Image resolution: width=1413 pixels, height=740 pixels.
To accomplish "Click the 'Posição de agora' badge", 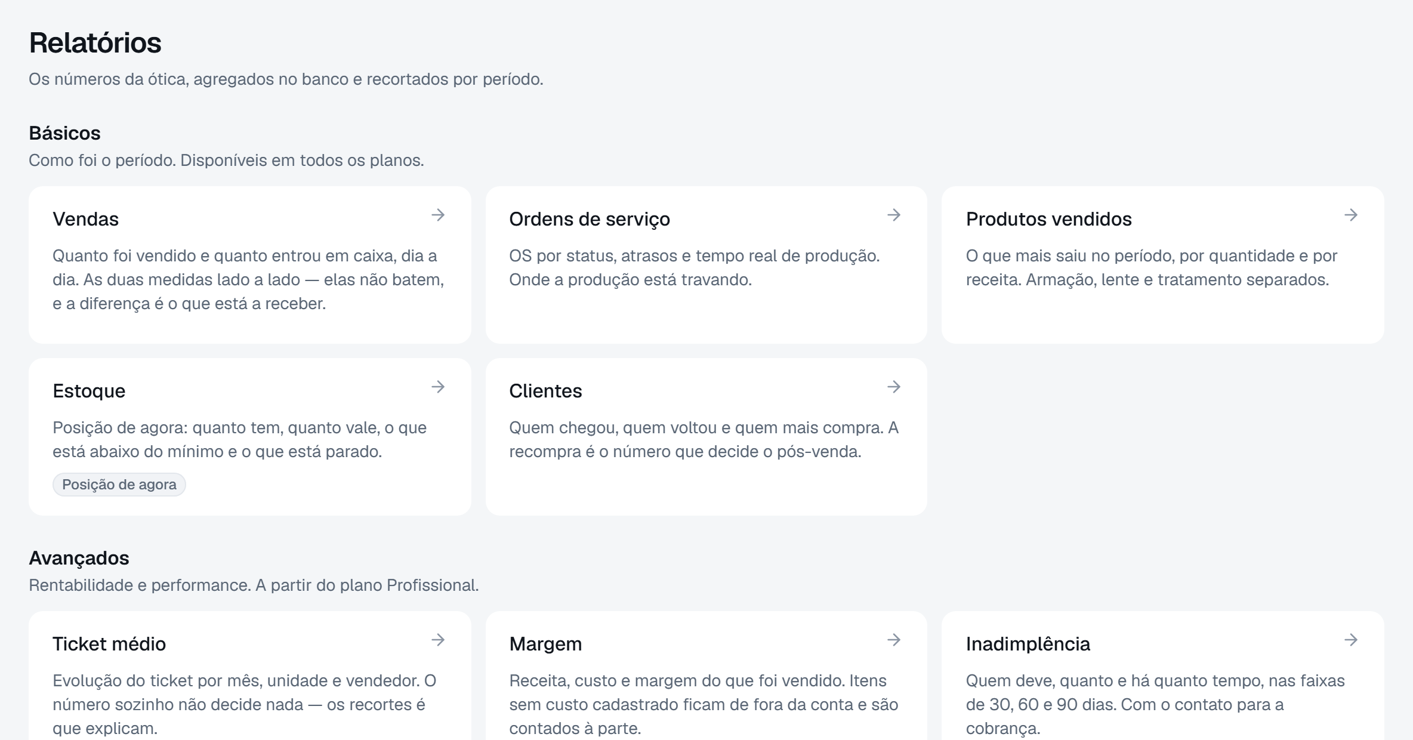I will (119, 485).
